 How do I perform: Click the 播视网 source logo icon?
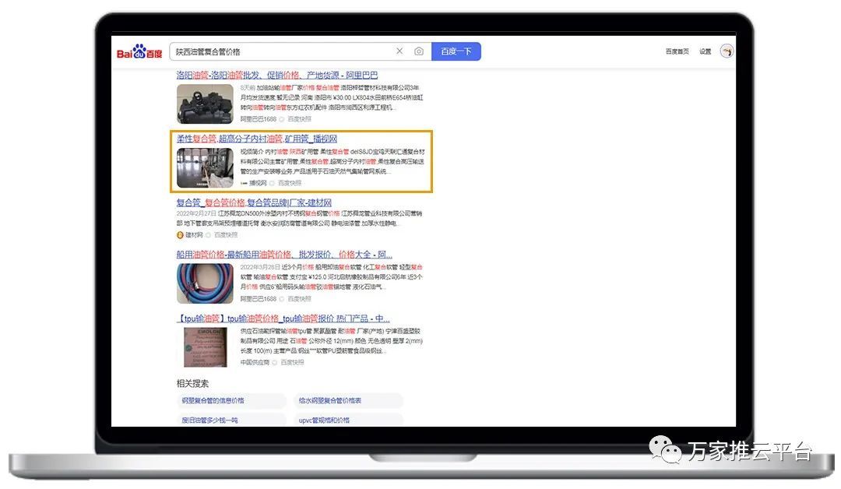(244, 183)
